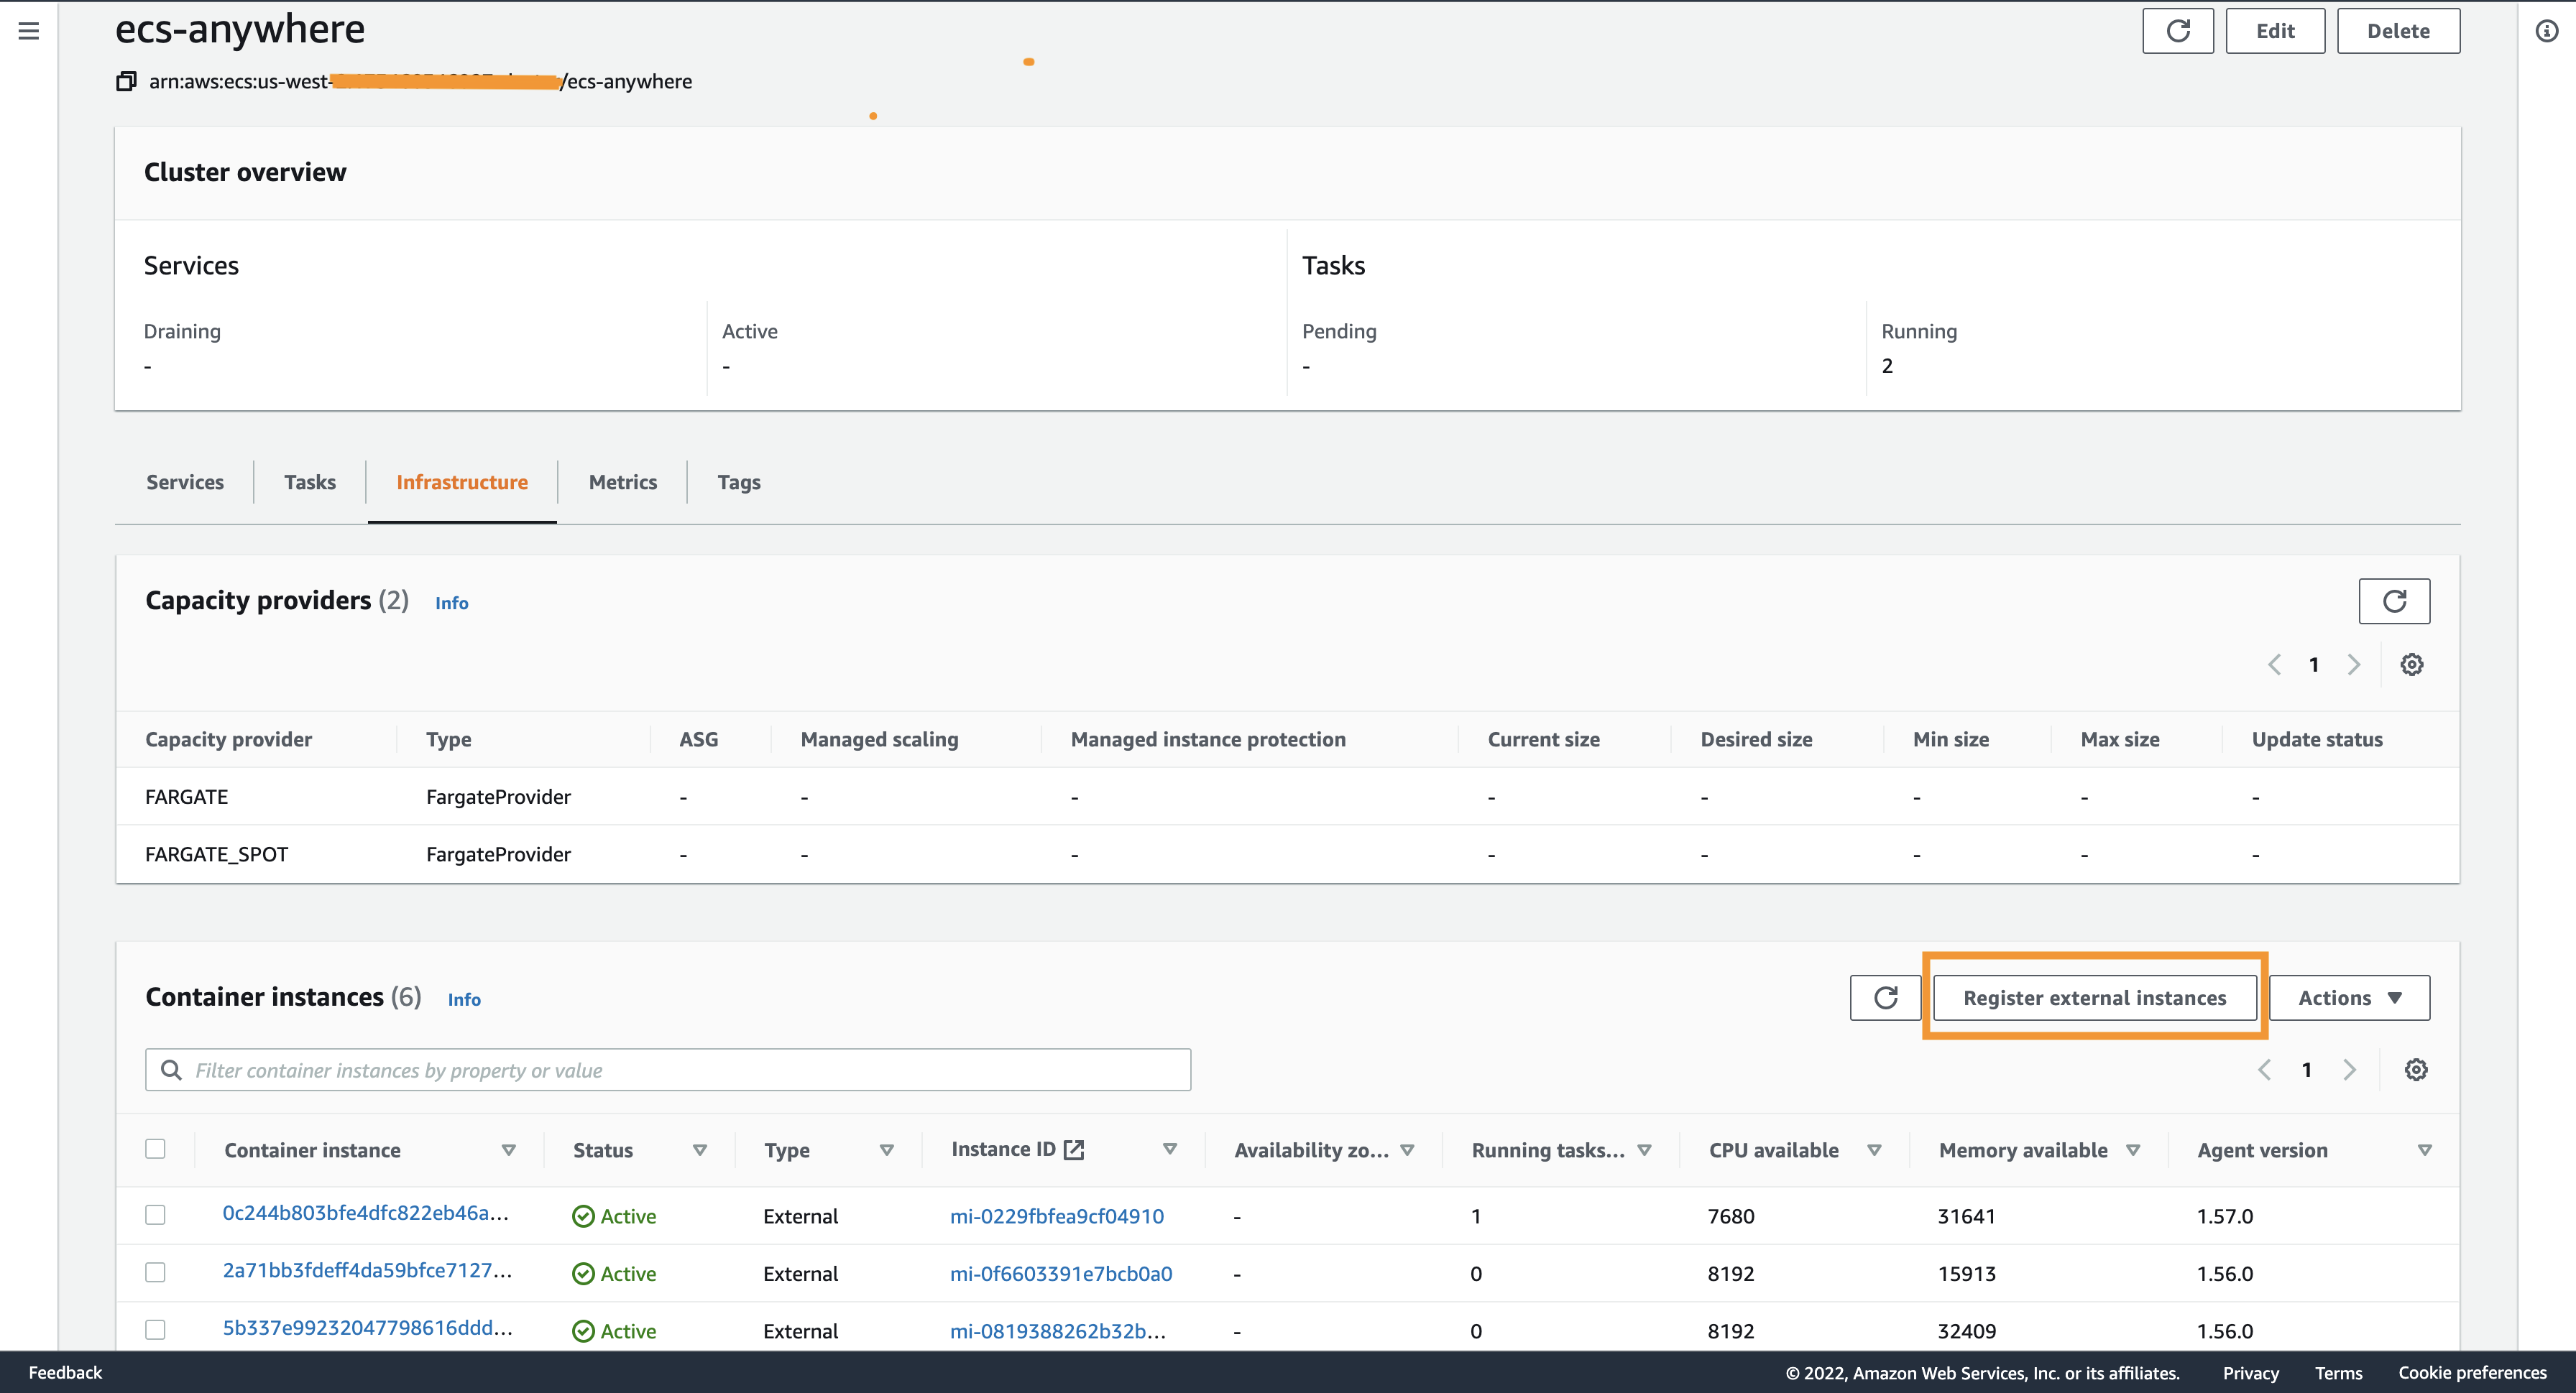The height and width of the screenshot is (1393, 2576).
Task: Open the Actions dropdown
Action: [2349, 996]
